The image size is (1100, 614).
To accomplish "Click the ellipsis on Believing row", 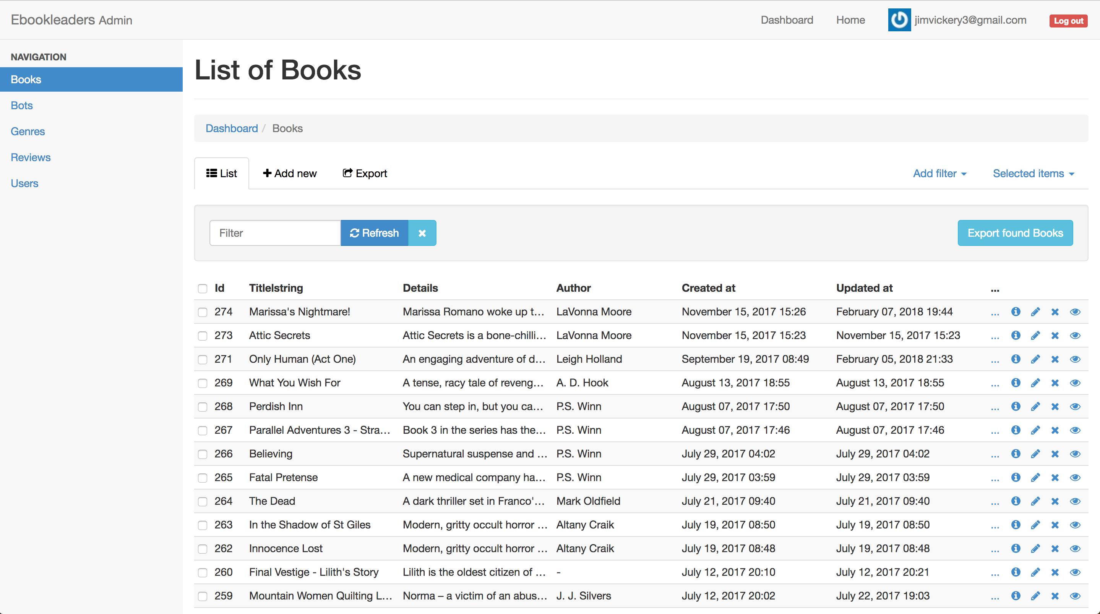I will tap(995, 455).
